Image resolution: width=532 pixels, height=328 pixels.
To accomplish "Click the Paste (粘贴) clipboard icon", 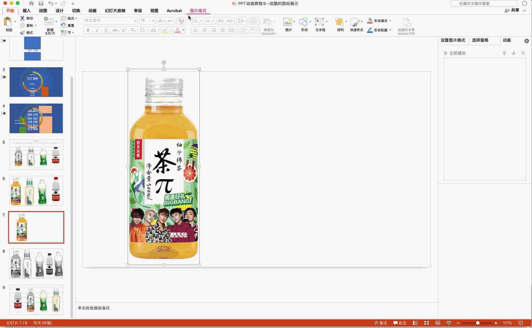I will click(x=8, y=22).
